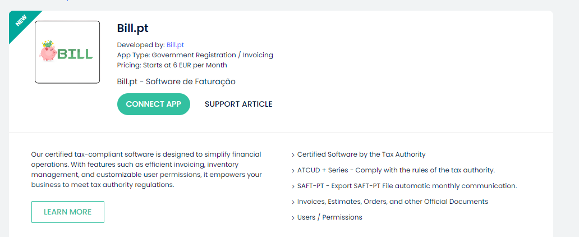
Task: Click the piggy bank icon in the logo
Action: 48,52
